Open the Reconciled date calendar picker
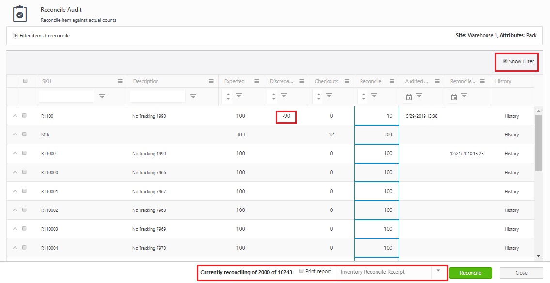 [454, 97]
